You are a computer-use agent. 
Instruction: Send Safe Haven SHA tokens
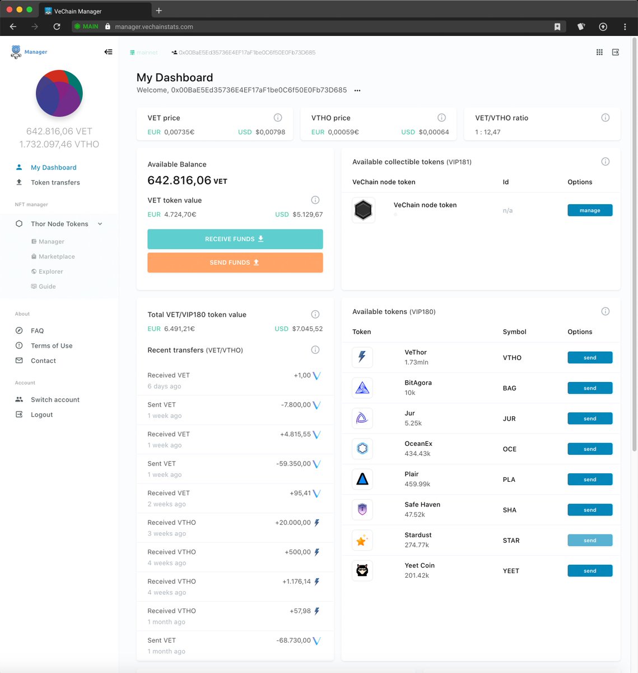pyautogui.click(x=590, y=510)
